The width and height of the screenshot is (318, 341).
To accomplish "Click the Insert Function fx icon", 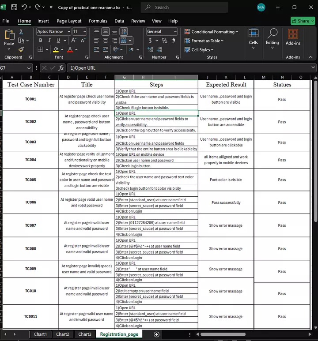I will (61, 68).
